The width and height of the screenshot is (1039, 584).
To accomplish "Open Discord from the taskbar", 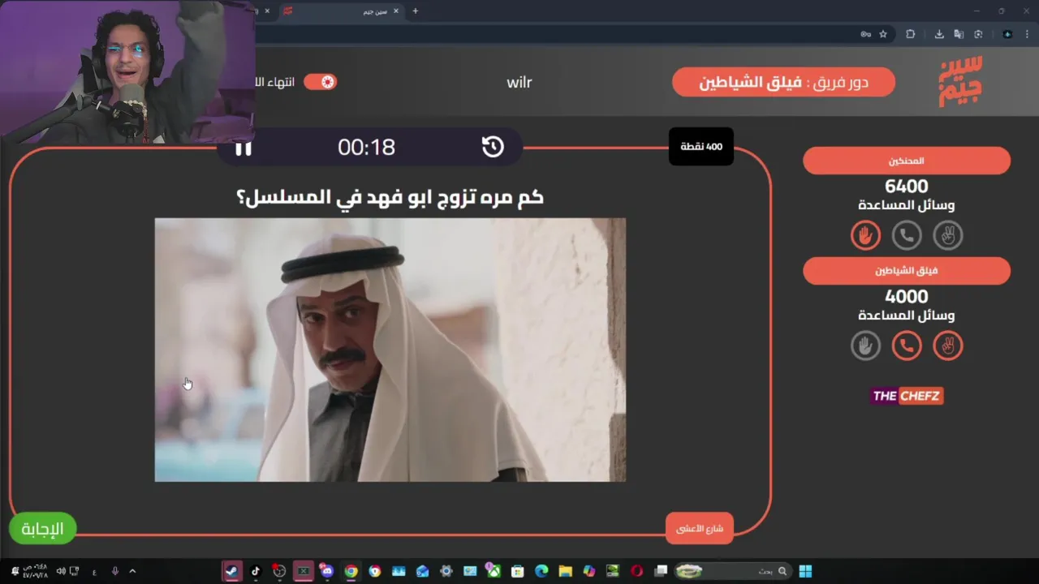I will (327, 571).
